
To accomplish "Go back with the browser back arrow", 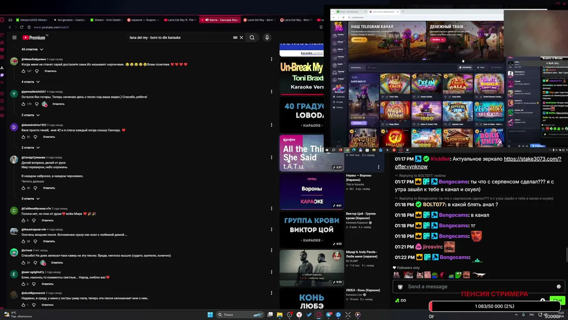I will (x=10, y=27).
